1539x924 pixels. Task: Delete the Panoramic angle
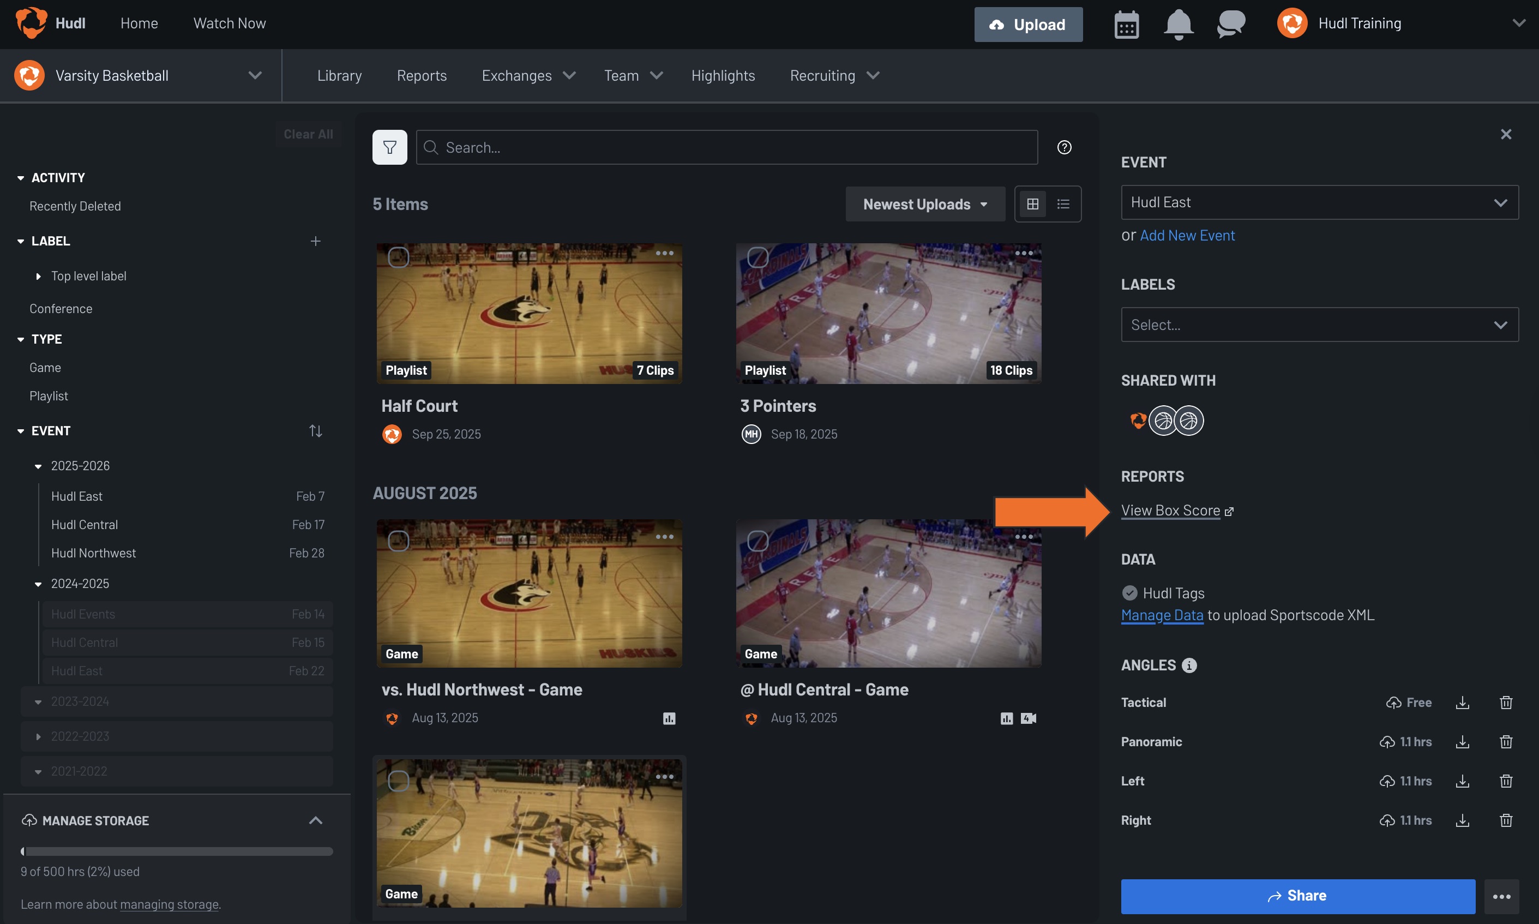click(1506, 742)
